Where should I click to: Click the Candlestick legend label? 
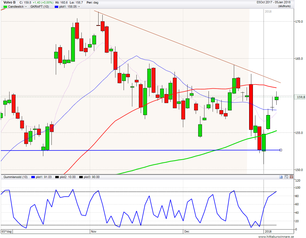16,7
